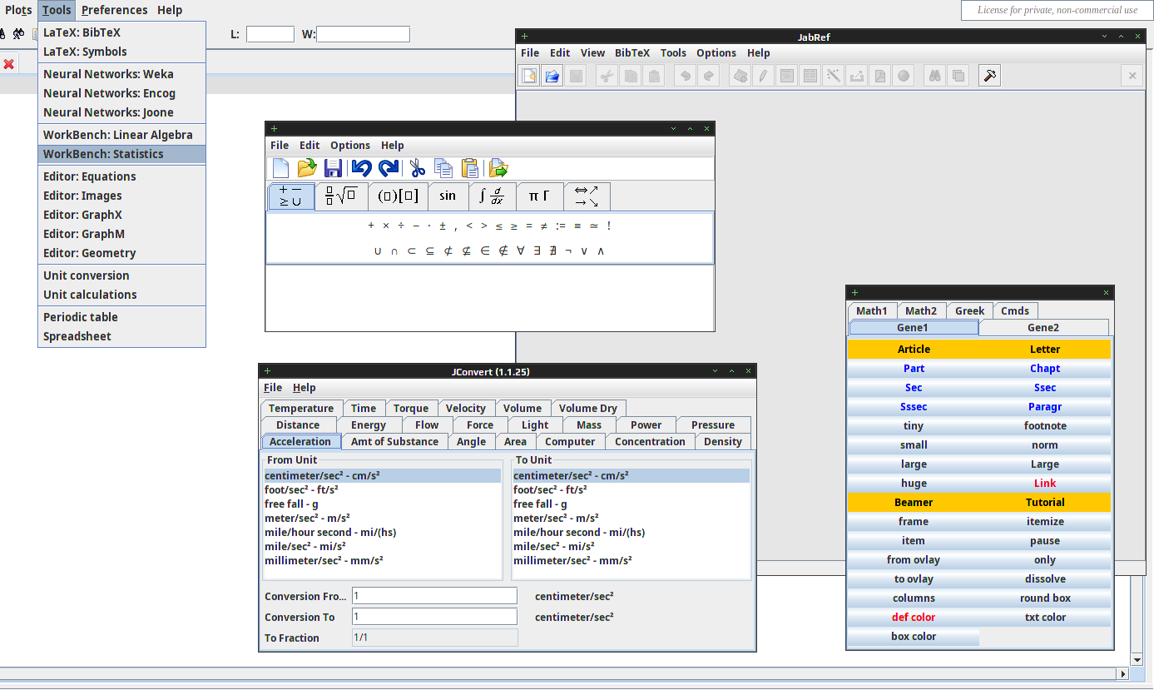Open the Velocity tab in JConvert
Viewport: 1154px width, 690px height.
coord(465,408)
